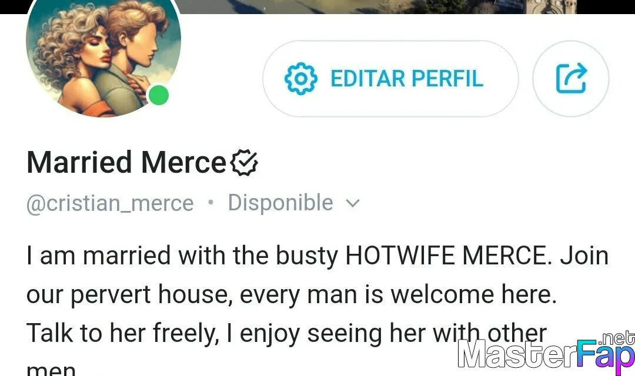Click the EDITAR PERFIL button

[x=390, y=79]
